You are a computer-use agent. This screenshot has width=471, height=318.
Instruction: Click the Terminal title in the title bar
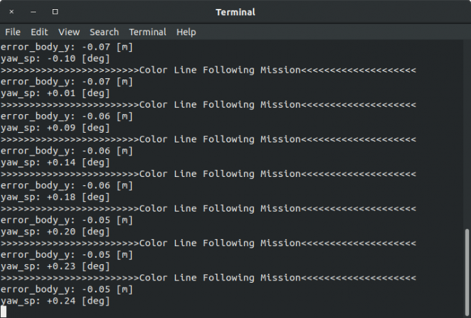tap(235, 12)
